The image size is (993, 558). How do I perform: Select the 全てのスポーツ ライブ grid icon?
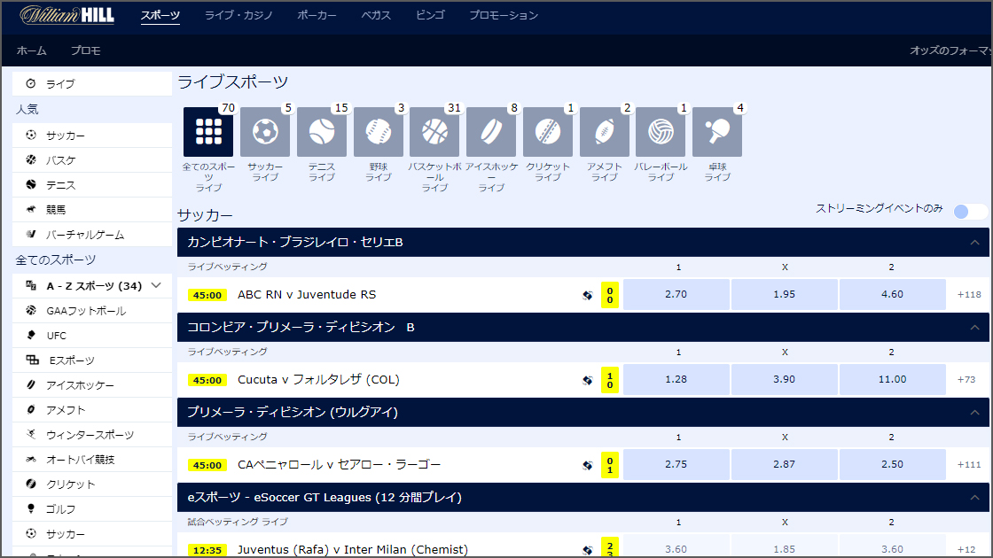[x=208, y=132]
